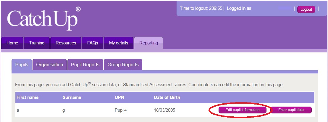328x122 pixels.
Task: Go to the Training tab
Action: tap(37, 43)
